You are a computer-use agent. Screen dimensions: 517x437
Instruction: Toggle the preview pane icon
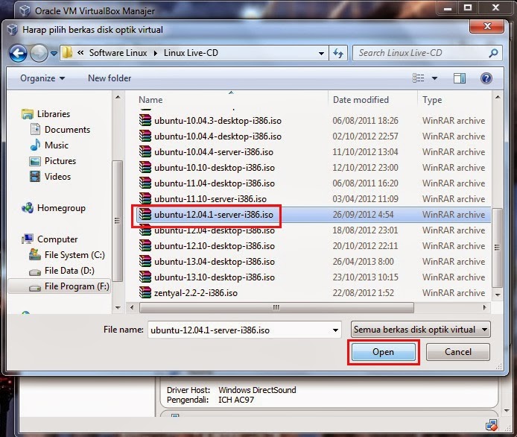point(460,78)
